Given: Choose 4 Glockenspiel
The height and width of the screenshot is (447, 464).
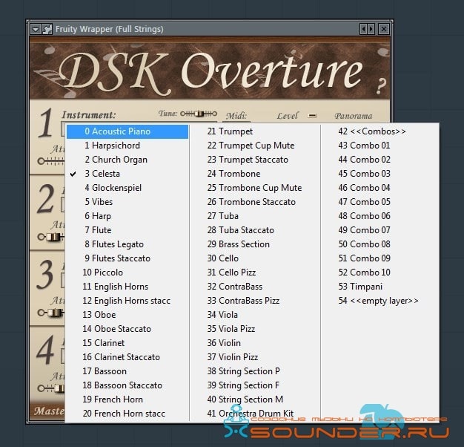Looking at the screenshot, I should 127,188.
